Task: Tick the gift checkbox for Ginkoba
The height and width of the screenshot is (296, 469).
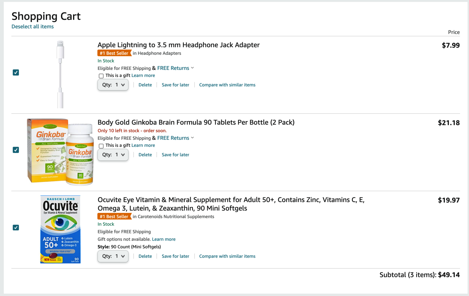Action: click(101, 146)
